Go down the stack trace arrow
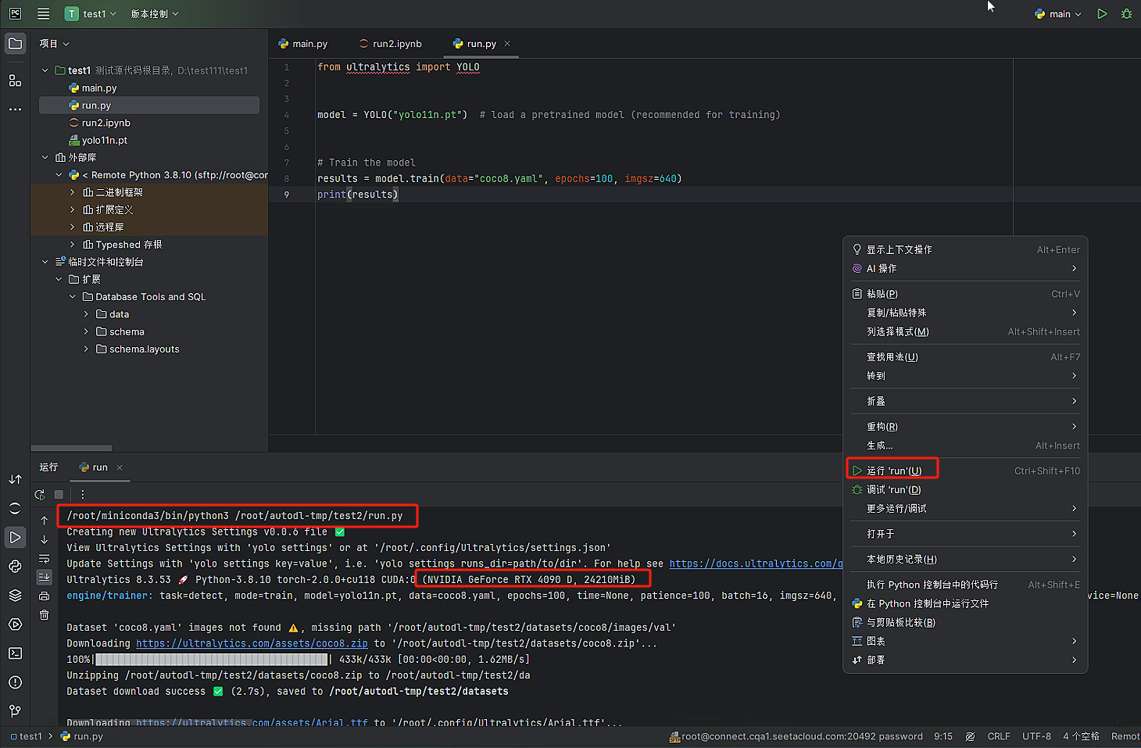 click(45, 539)
